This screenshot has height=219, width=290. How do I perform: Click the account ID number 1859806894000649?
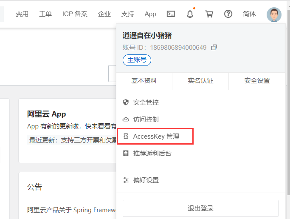click(x=178, y=48)
